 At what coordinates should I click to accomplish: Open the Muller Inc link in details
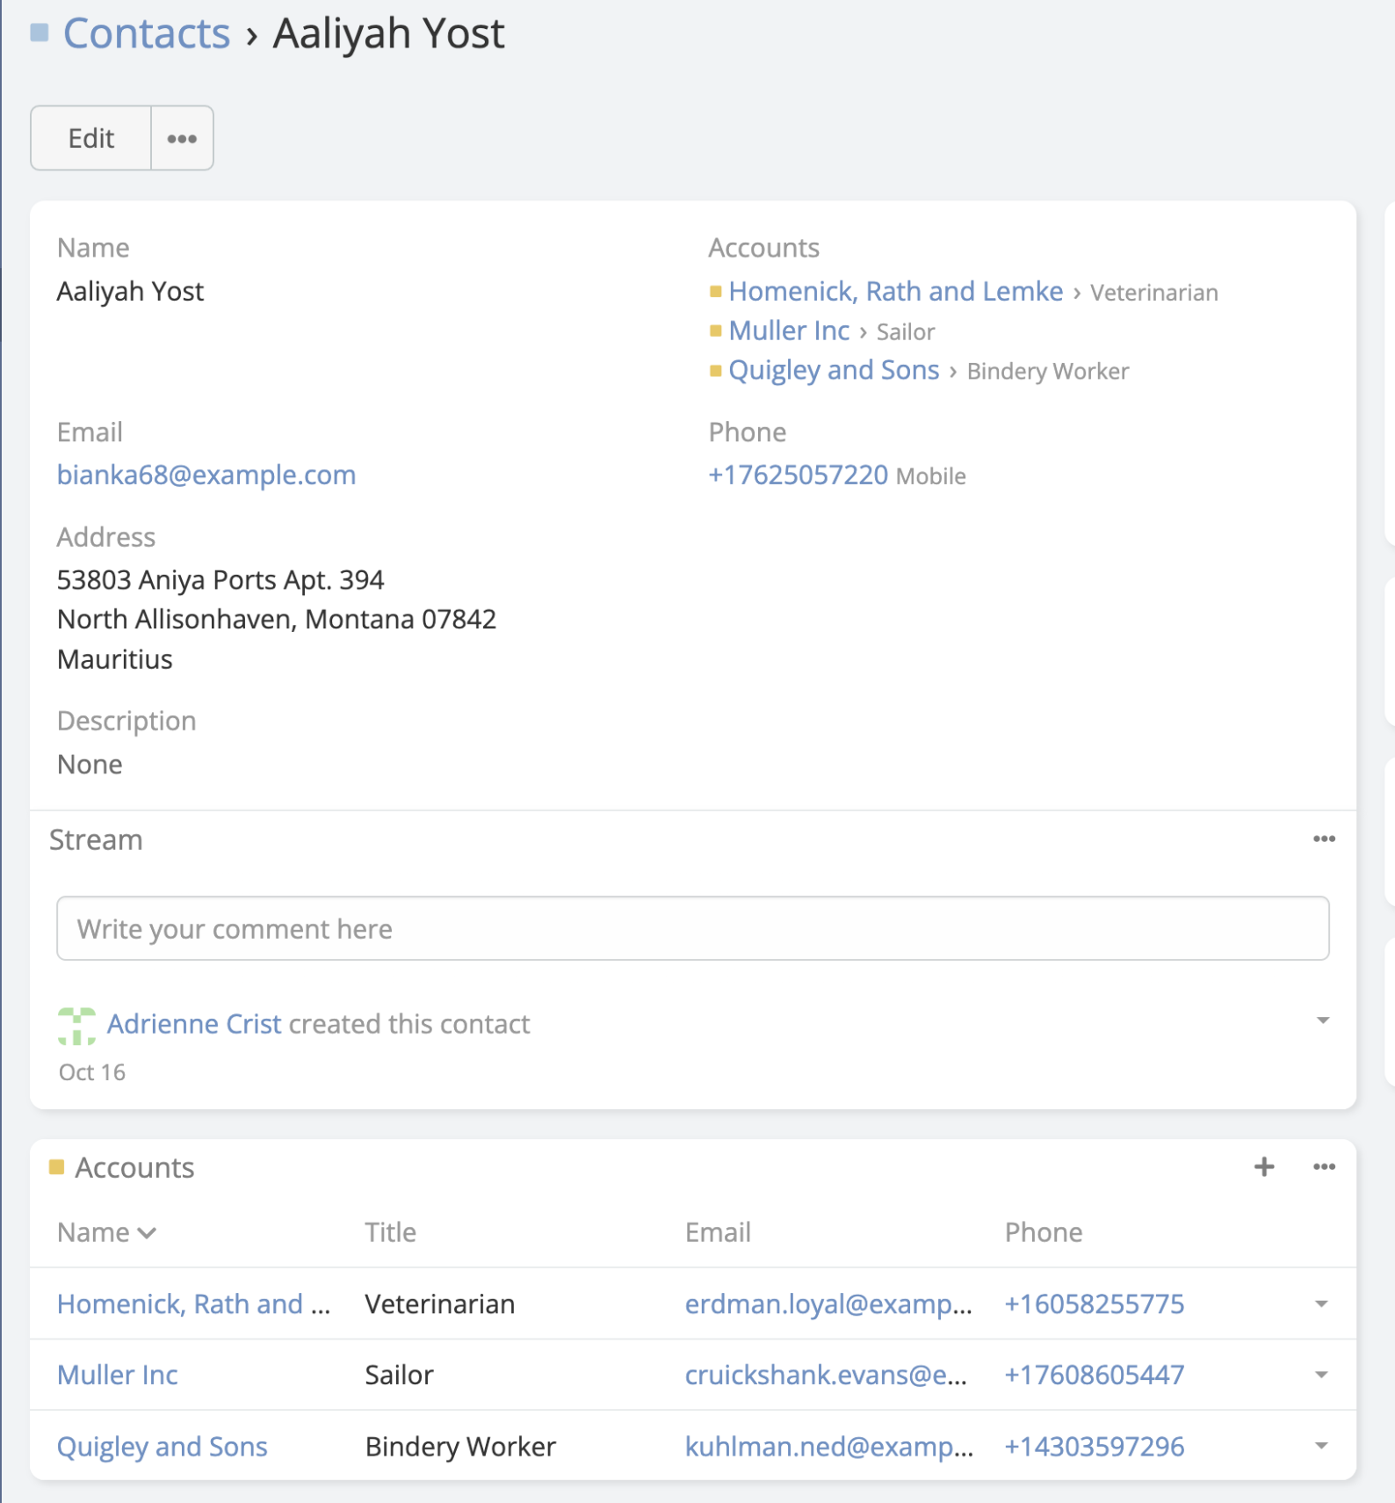[788, 330]
